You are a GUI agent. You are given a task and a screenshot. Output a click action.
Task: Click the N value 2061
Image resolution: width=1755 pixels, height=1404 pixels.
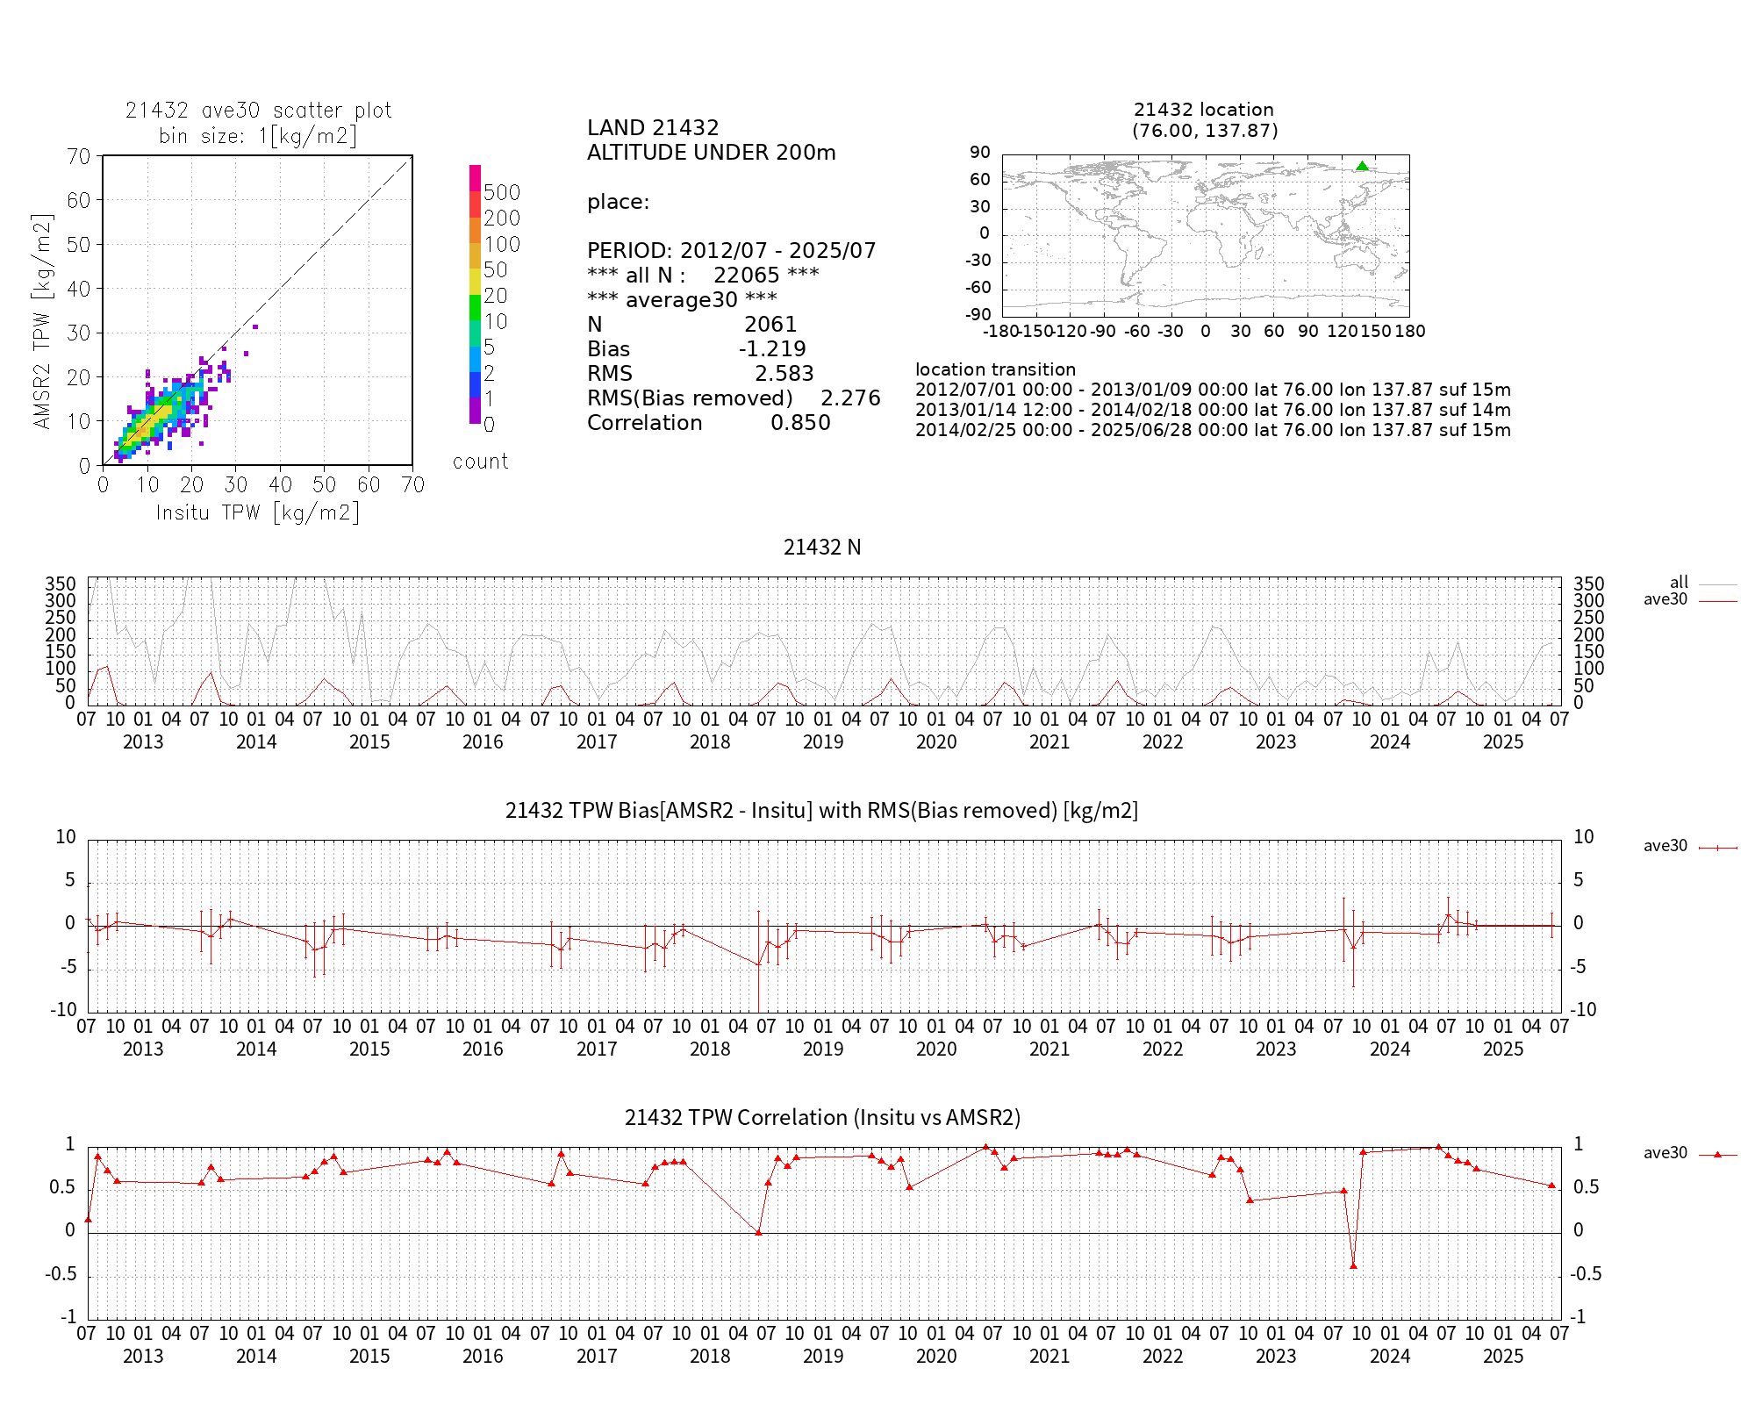point(770,325)
